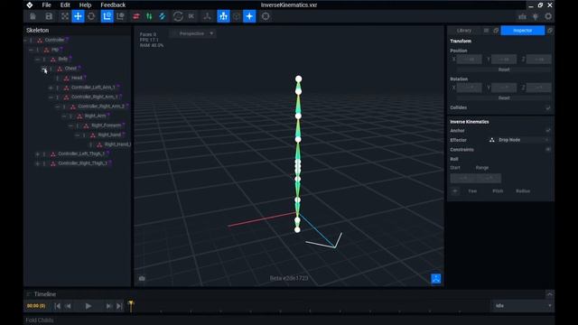The image size is (578, 325).
Task: Click the frame selection icon in the toolbar
Action: 65,16
